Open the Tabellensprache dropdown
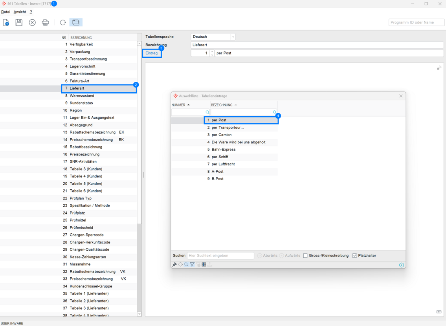 [x=233, y=37]
